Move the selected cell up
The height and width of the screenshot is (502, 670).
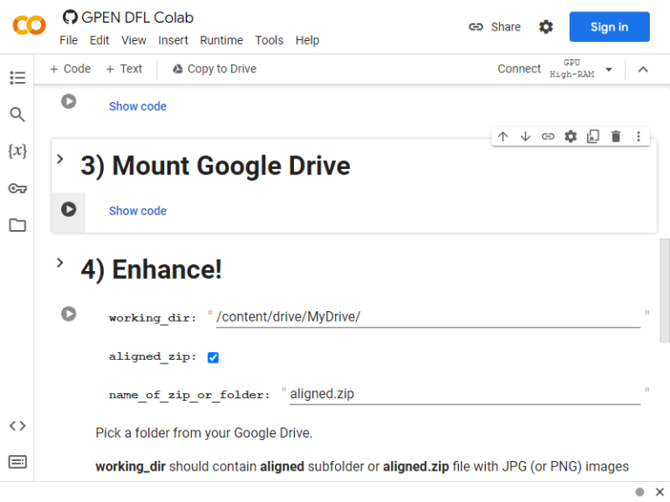tap(502, 137)
